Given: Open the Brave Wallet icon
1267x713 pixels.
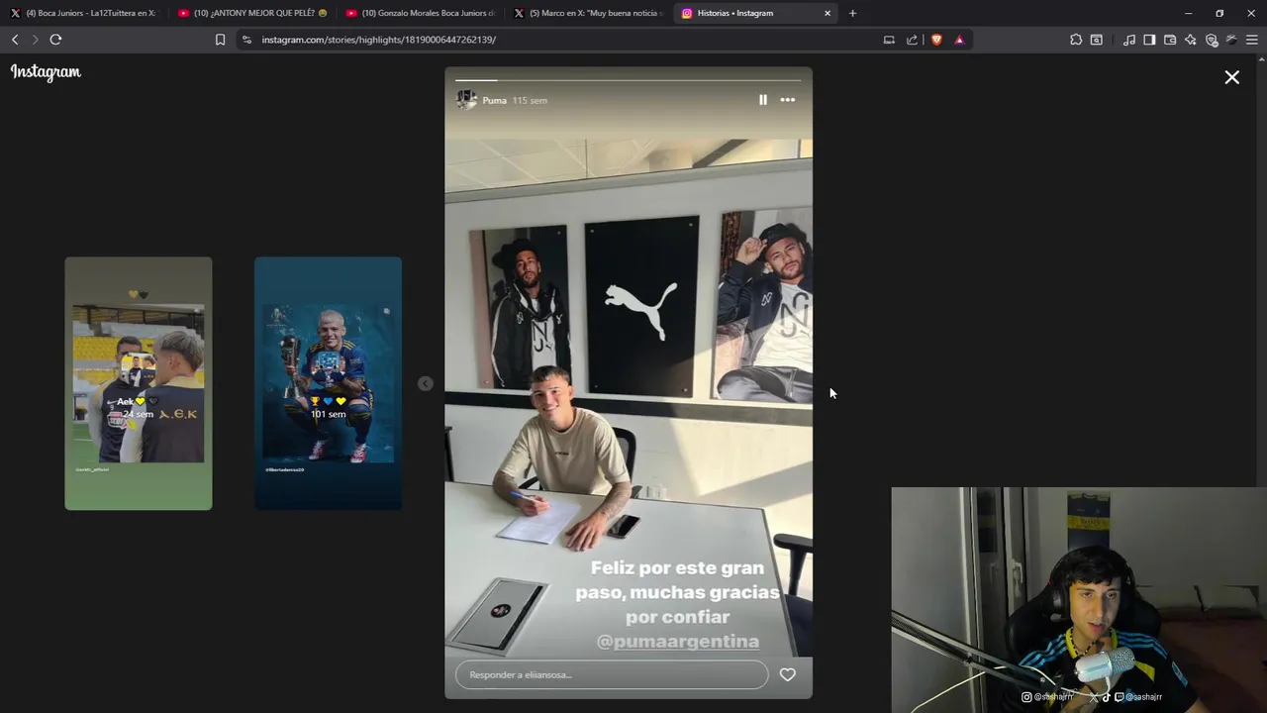Looking at the screenshot, I should coord(1170,40).
